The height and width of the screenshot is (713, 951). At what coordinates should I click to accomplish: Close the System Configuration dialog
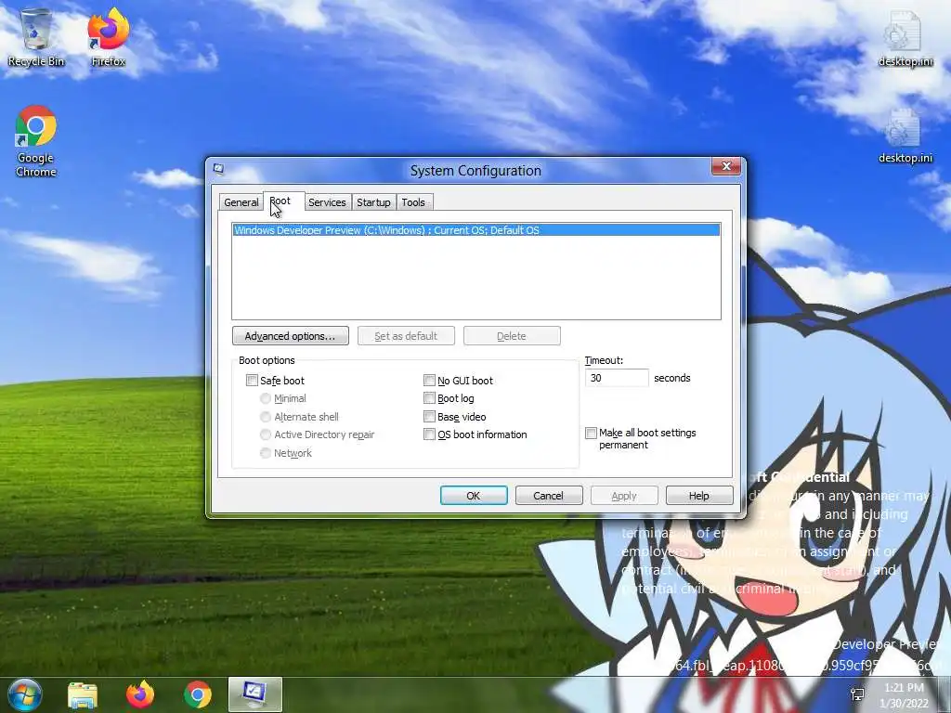[x=726, y=166]
